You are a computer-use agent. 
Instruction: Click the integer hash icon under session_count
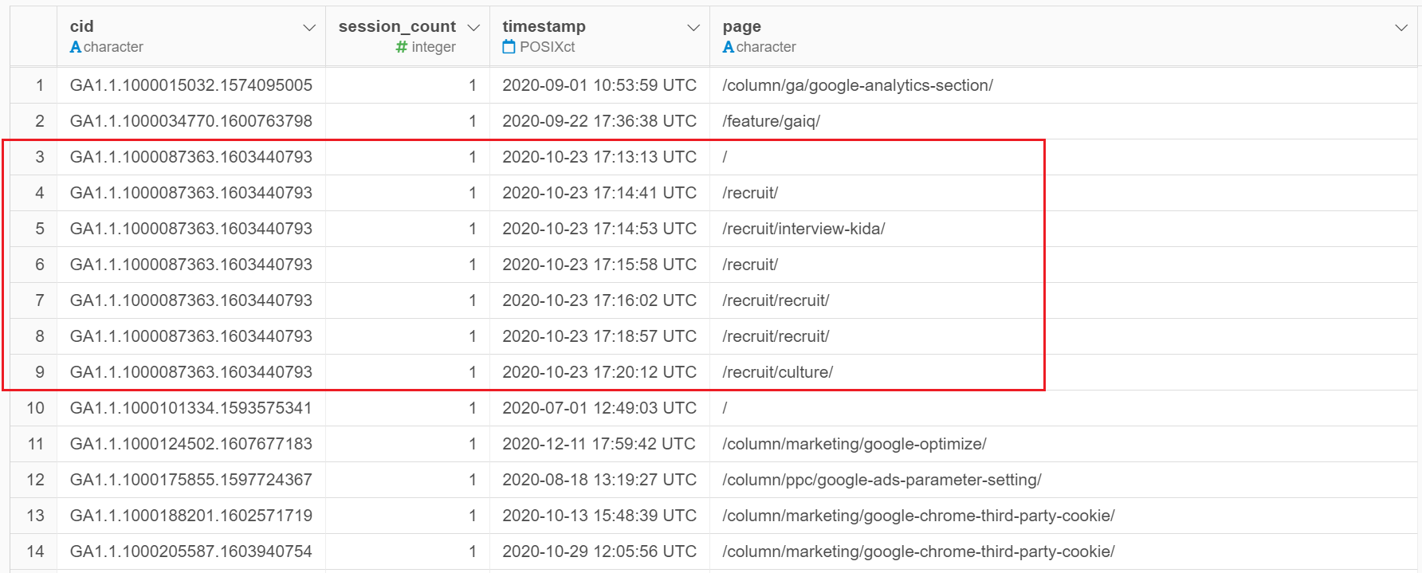[402, 47]
